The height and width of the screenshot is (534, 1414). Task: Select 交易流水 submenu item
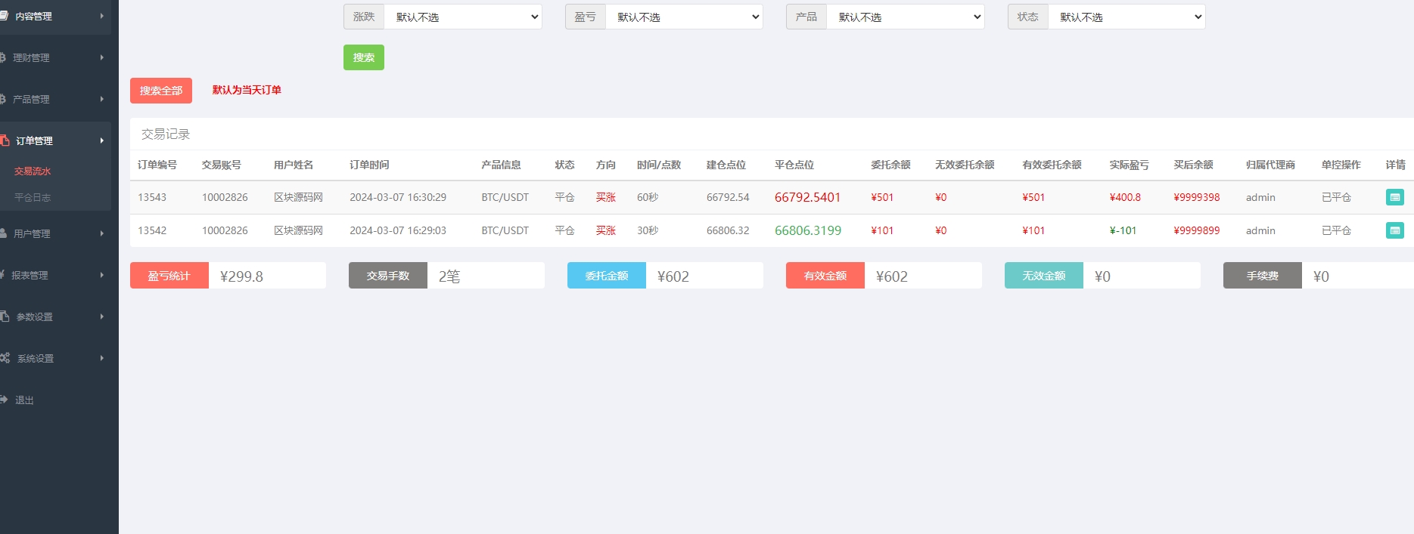click(33, 171)
